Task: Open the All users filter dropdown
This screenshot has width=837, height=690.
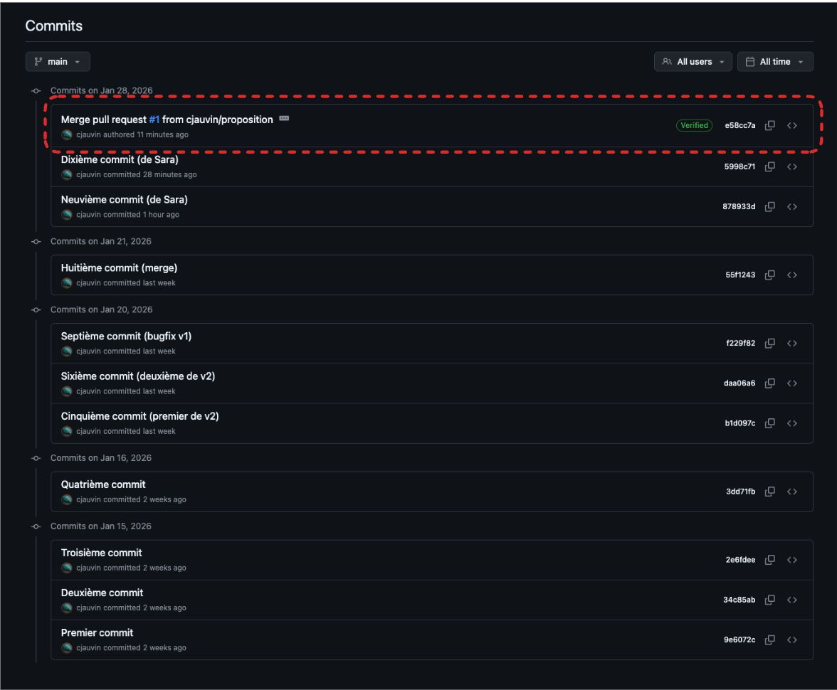Action: coord(693,62)
